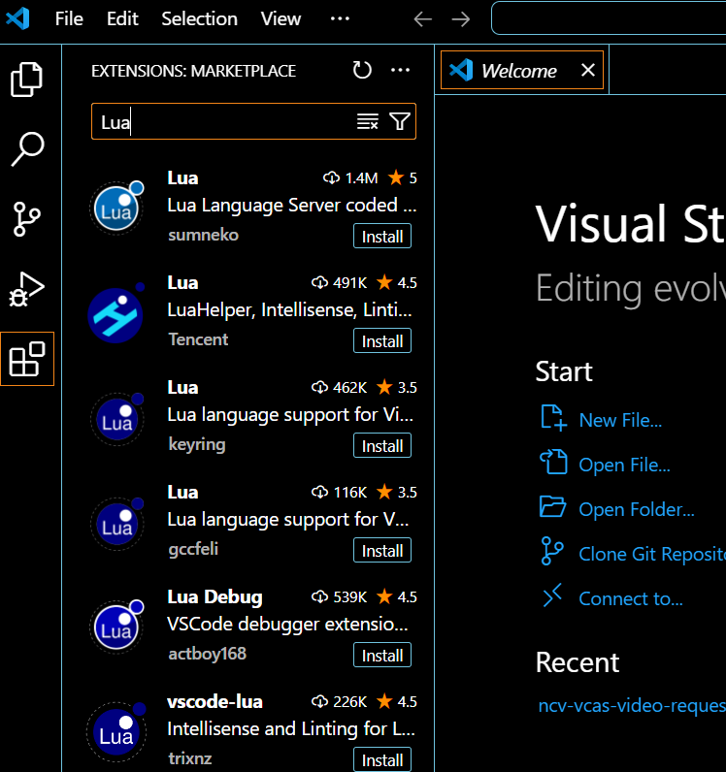Go forward with the right arrow
726x772 pixels.
(x=461, y=19)
